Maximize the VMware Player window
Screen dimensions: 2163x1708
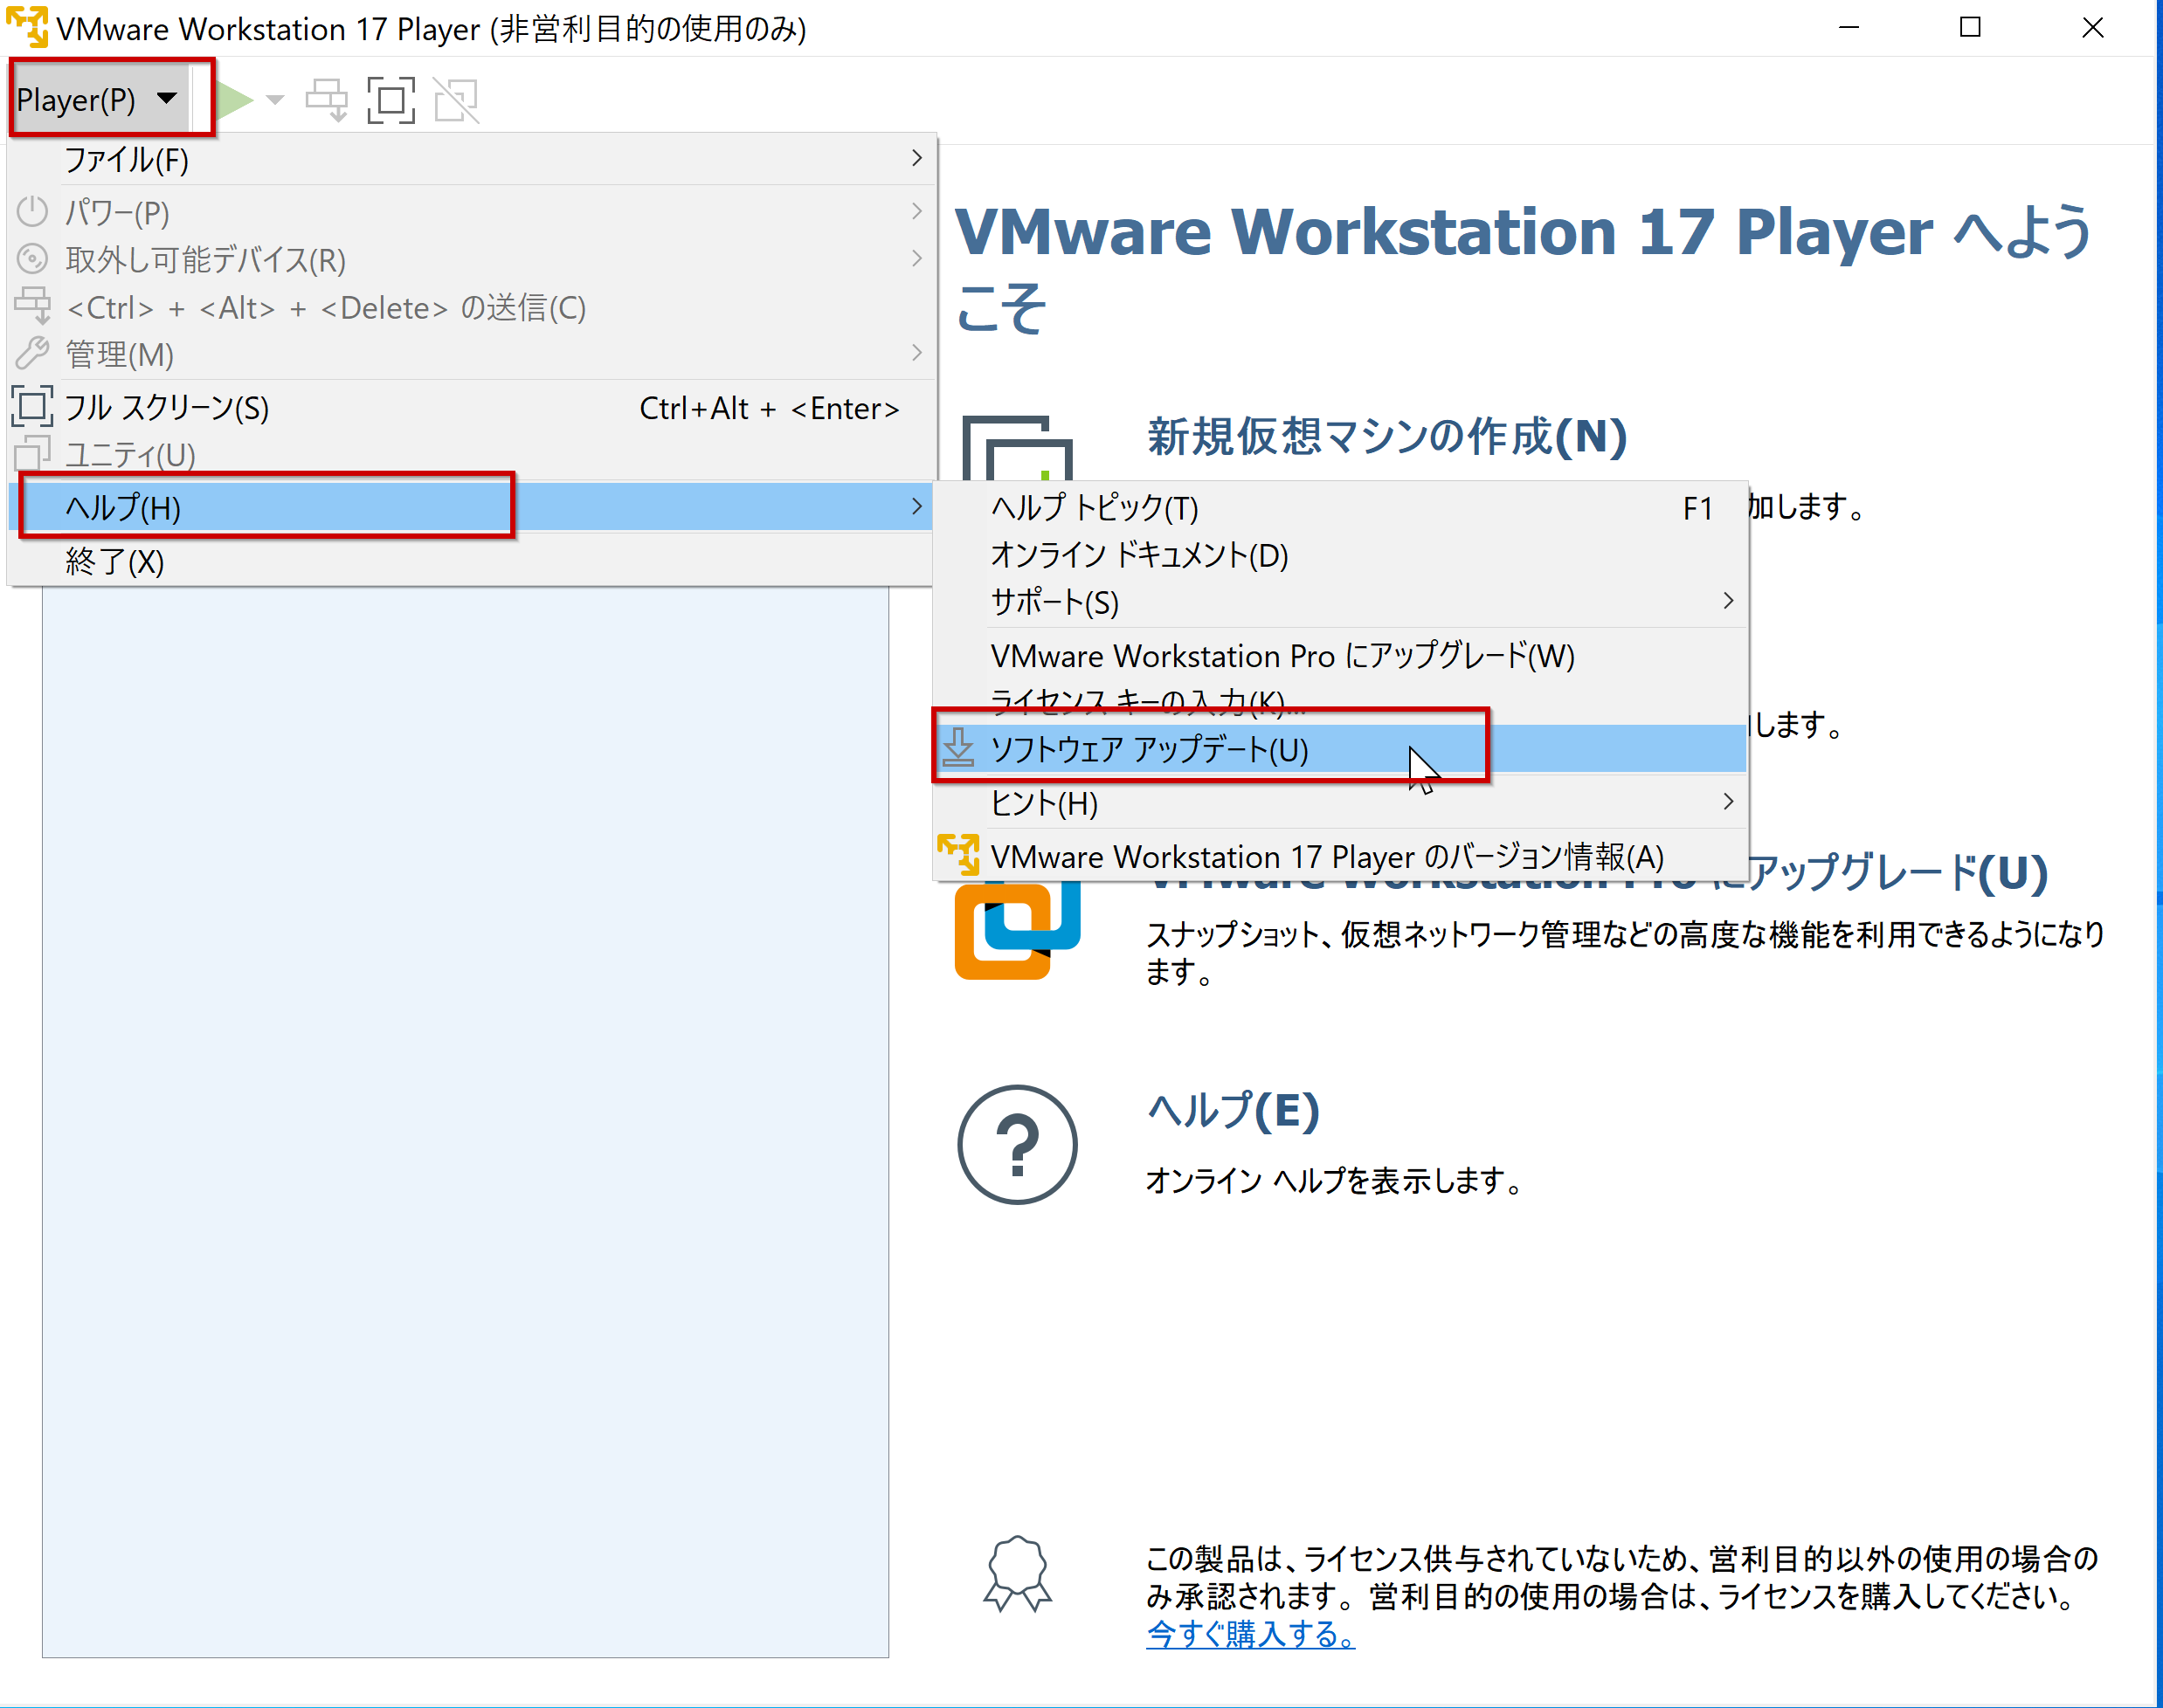[1970, 28]
